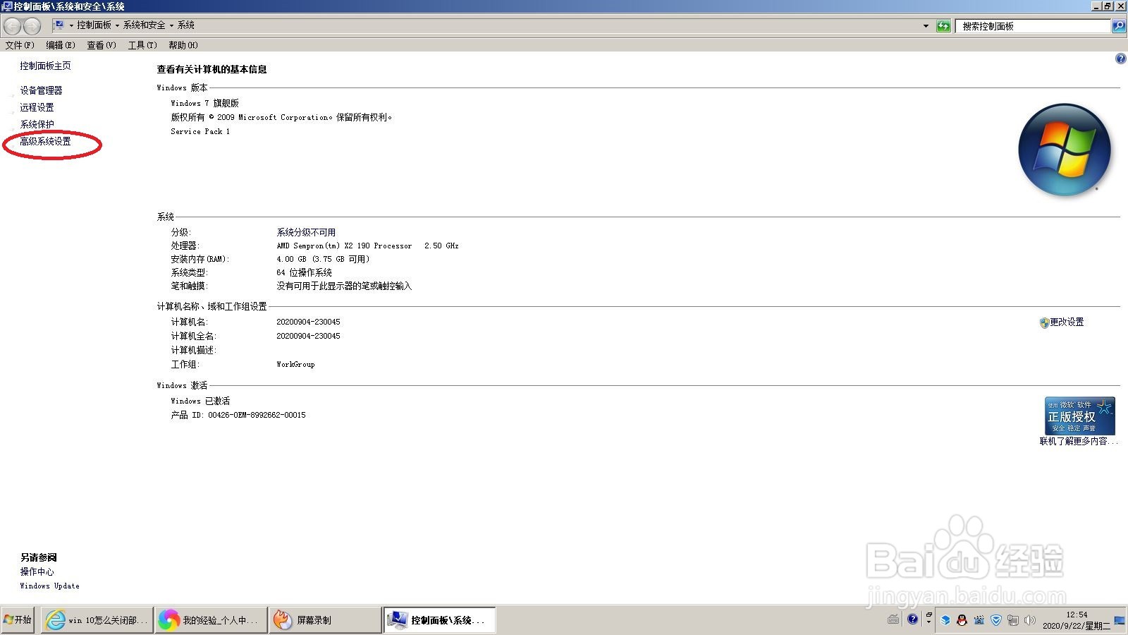Open the network connection tray icon
The height and width of the screenshot is (635, 1128).
pos(1013,619)
